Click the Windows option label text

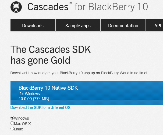point(22,118)
